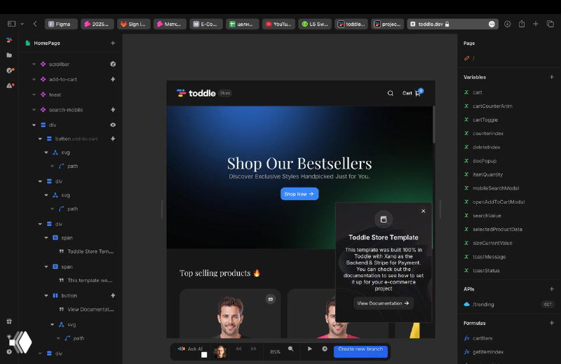The image size is (561, 364).
Task: Toggle visibility eye on the div row
Action: tap(113, 125)
